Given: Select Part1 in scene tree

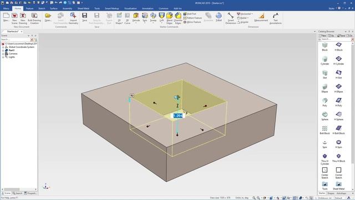Looking at the screenshot, I should tap(11, 51).
